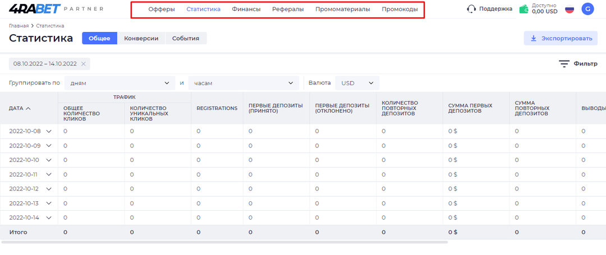Go to the Финансы section

coord(246,10)
